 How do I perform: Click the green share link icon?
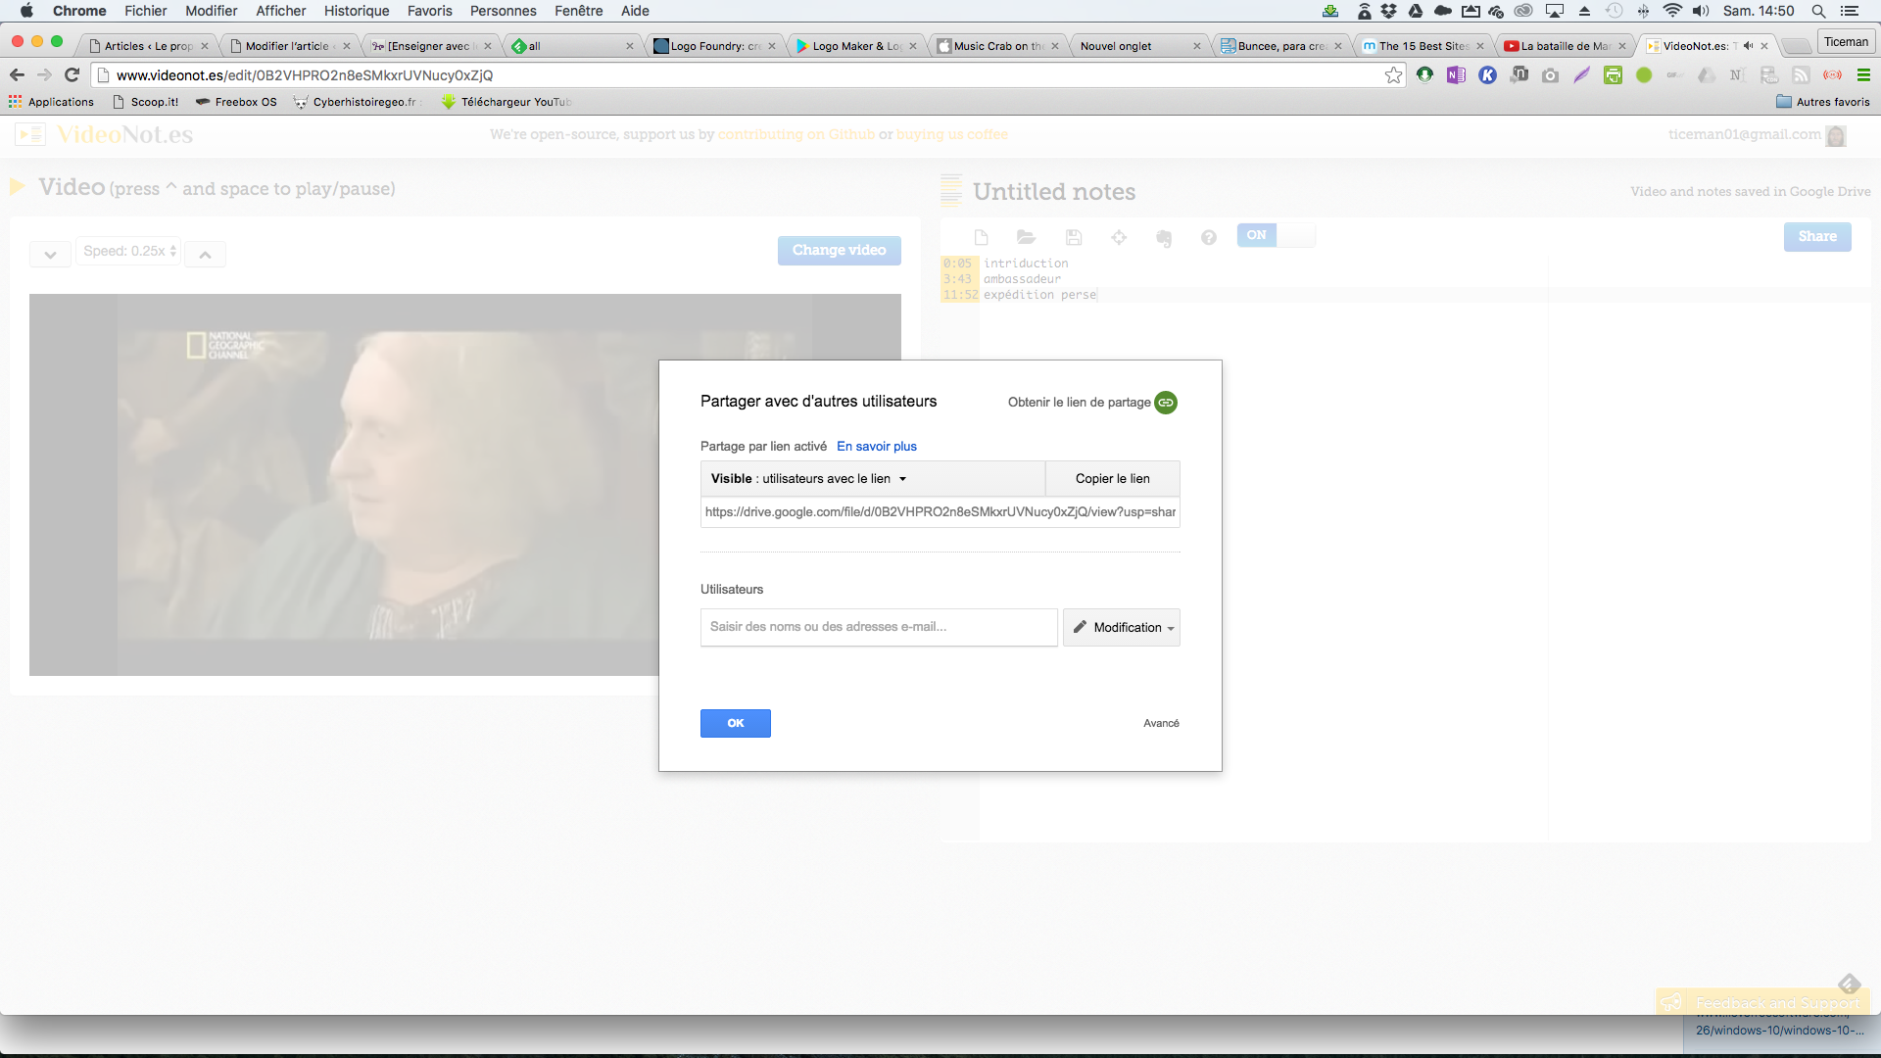click(x=1166, y=403)
